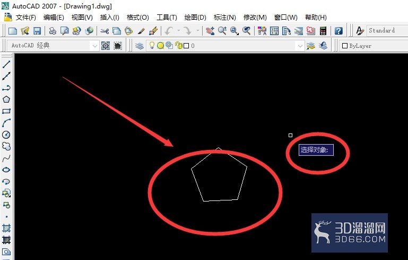Select the Hatch tool
408x260 pixels.
[x=6, y=228]
